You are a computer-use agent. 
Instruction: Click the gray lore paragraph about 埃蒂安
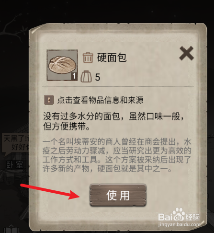(x=117, y=155)
